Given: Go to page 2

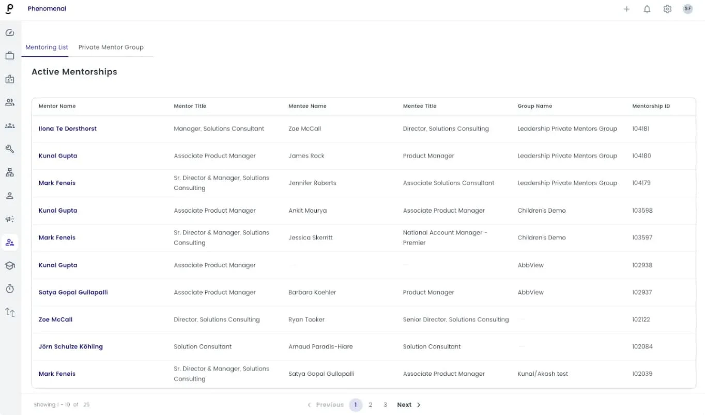Looking at the screenshot, I should (x=370, y=405).
